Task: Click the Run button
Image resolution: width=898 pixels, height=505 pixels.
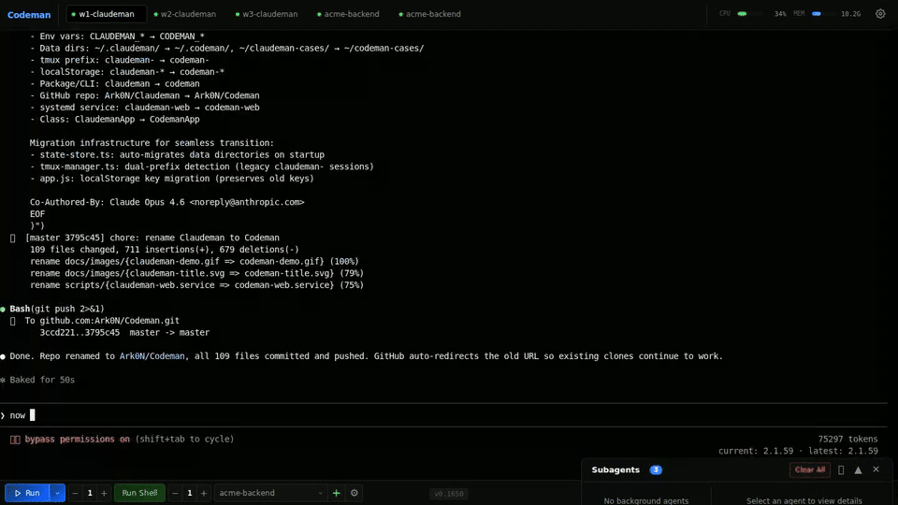Action: tap(27, 493)
